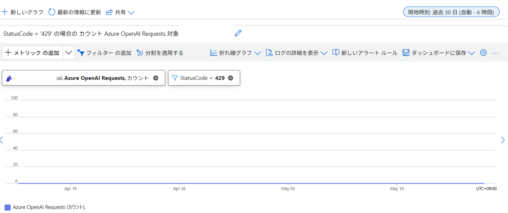The height and width of the screenshot is (213, 508).
Task: Click the filter-add funnel icon
Action: [81, 53]
